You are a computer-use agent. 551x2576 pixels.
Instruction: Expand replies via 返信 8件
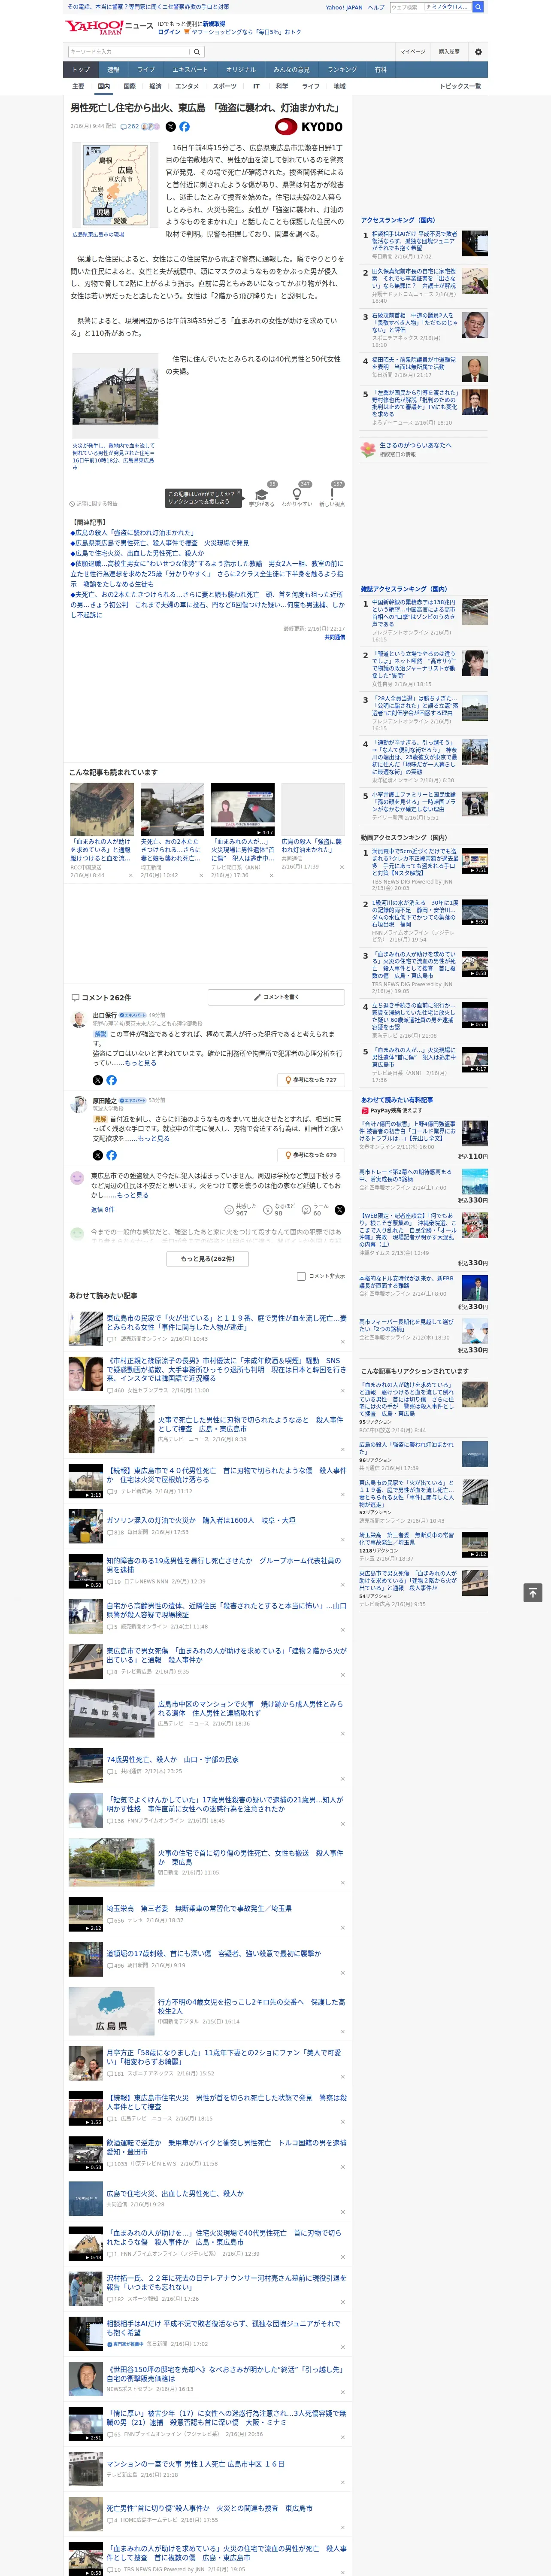[x=102, y=1210]
